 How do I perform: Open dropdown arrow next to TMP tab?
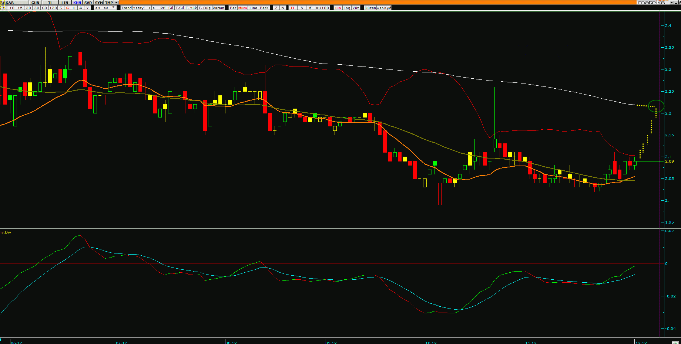pos(117,3)
